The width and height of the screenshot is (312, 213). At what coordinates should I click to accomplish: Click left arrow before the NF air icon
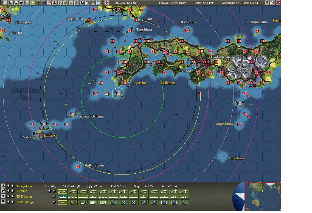point(50,191)
